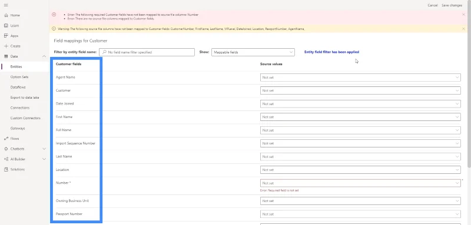Open Number required field source dropdown
Image resolution: width=471 pixels, height=225 pixels.
click(360, 183)
